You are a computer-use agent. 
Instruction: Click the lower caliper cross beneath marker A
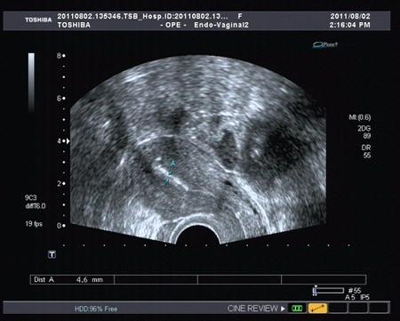(x=167, y=181)
